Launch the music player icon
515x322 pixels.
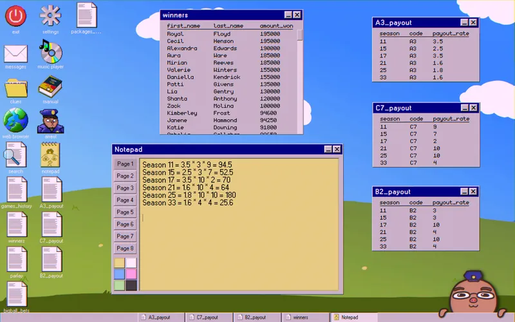tap(51, 52)
